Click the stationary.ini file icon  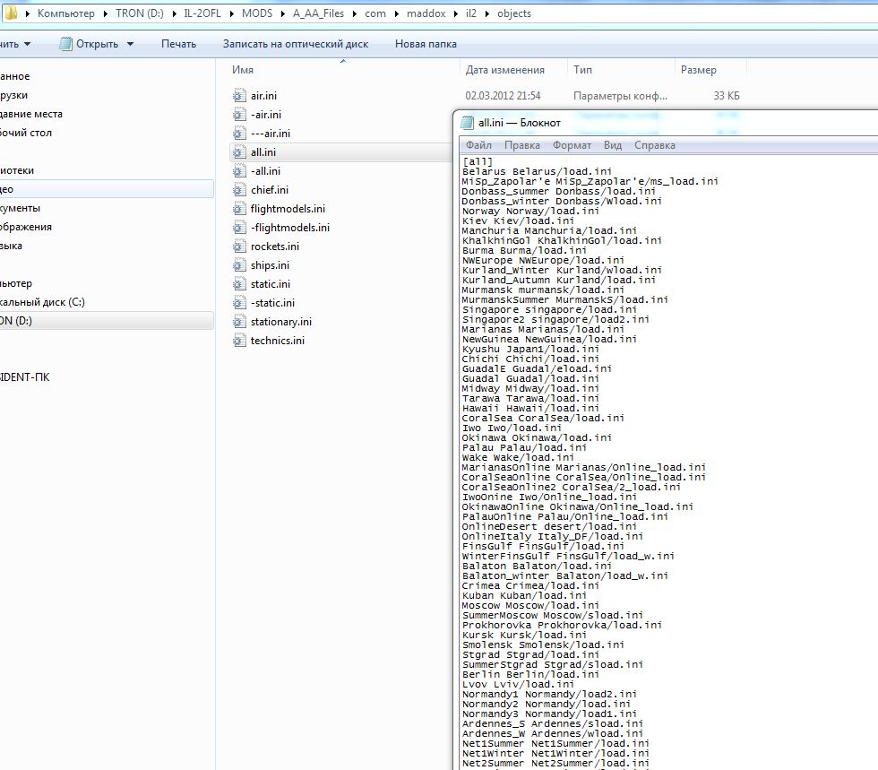pyautogui.click(x=239, y=322)
